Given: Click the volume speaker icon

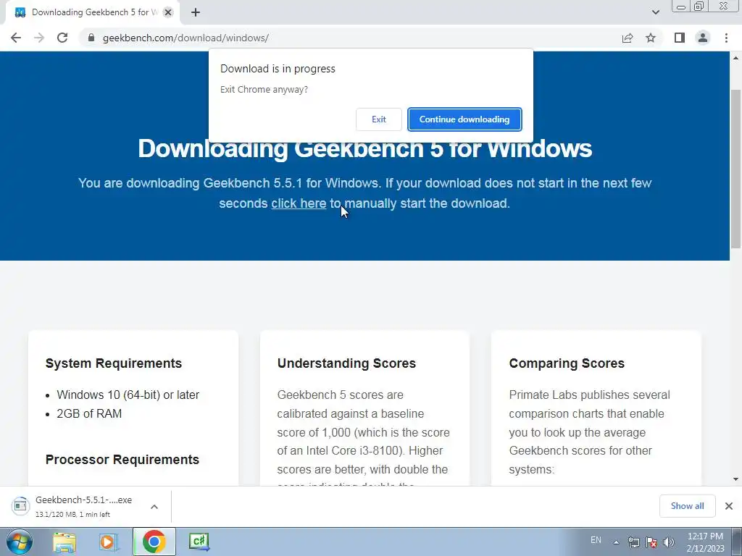Looking at the screenshot, I should pos(669,542).
